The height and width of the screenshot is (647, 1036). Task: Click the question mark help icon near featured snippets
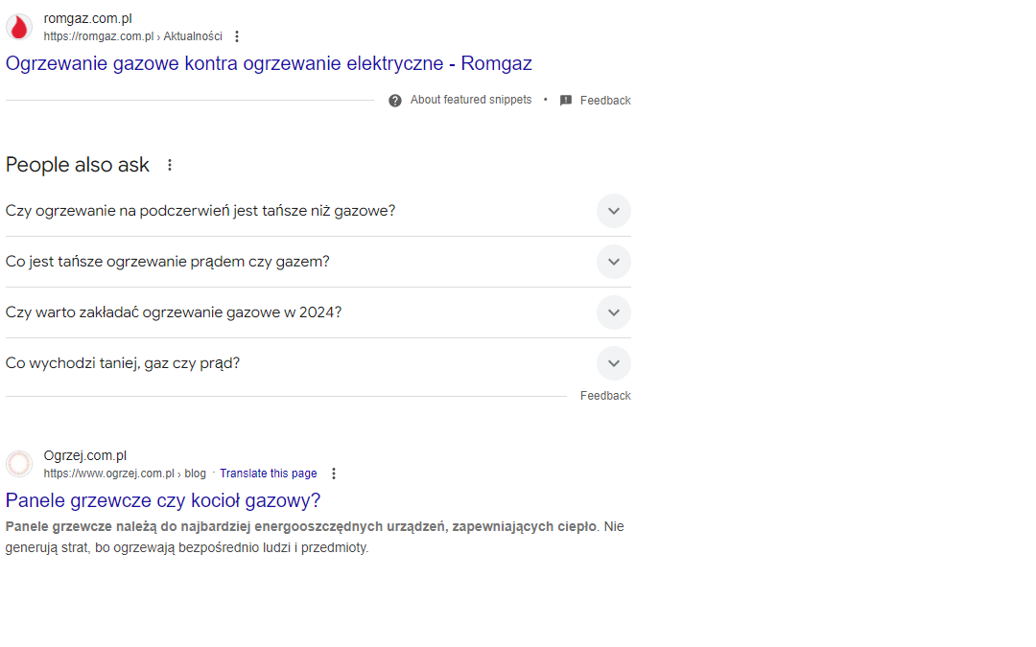tap(394, 100)
